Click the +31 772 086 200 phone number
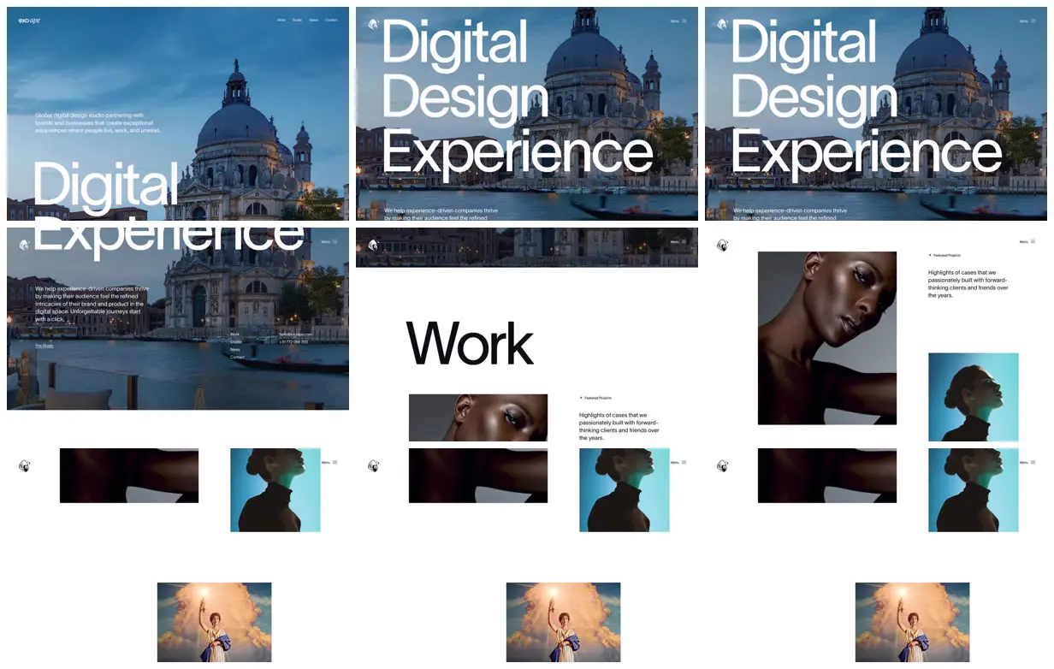Viewport: 1054px width, 669px height. 293,341
